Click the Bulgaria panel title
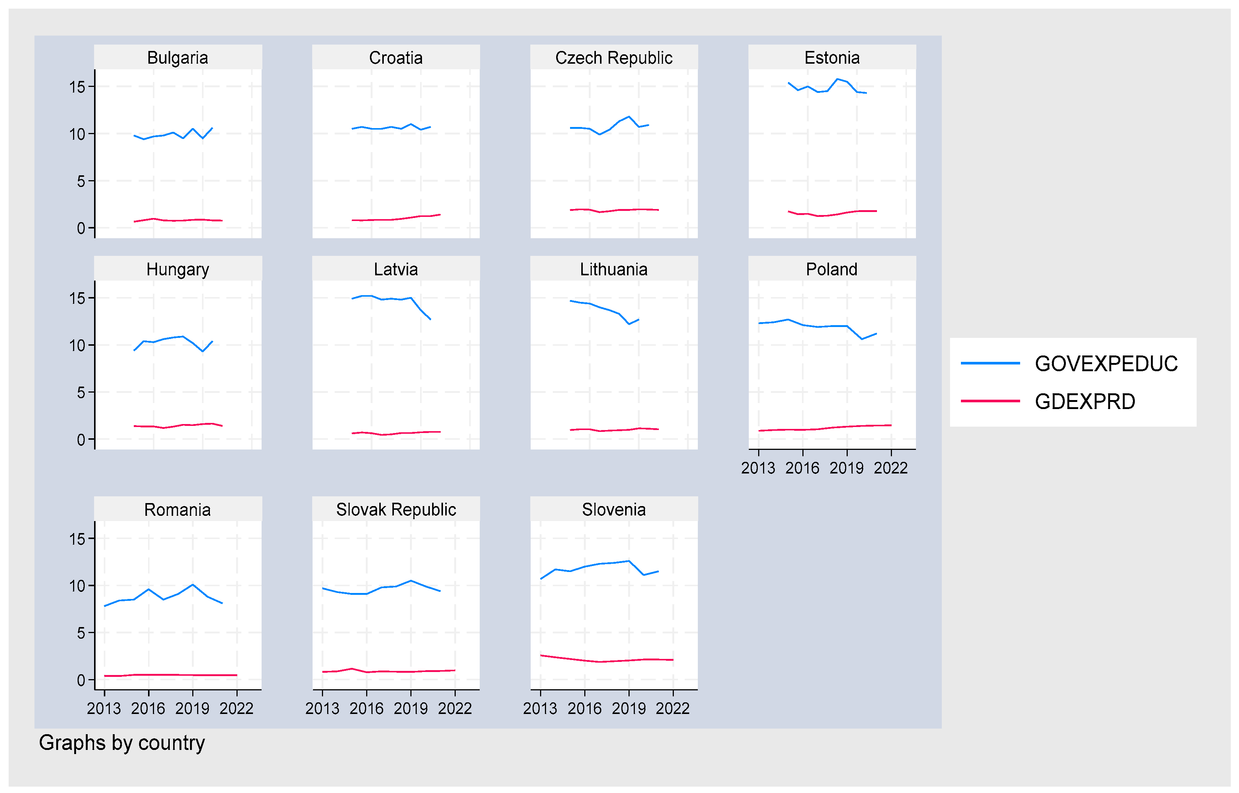 click(x=177, y=58)
